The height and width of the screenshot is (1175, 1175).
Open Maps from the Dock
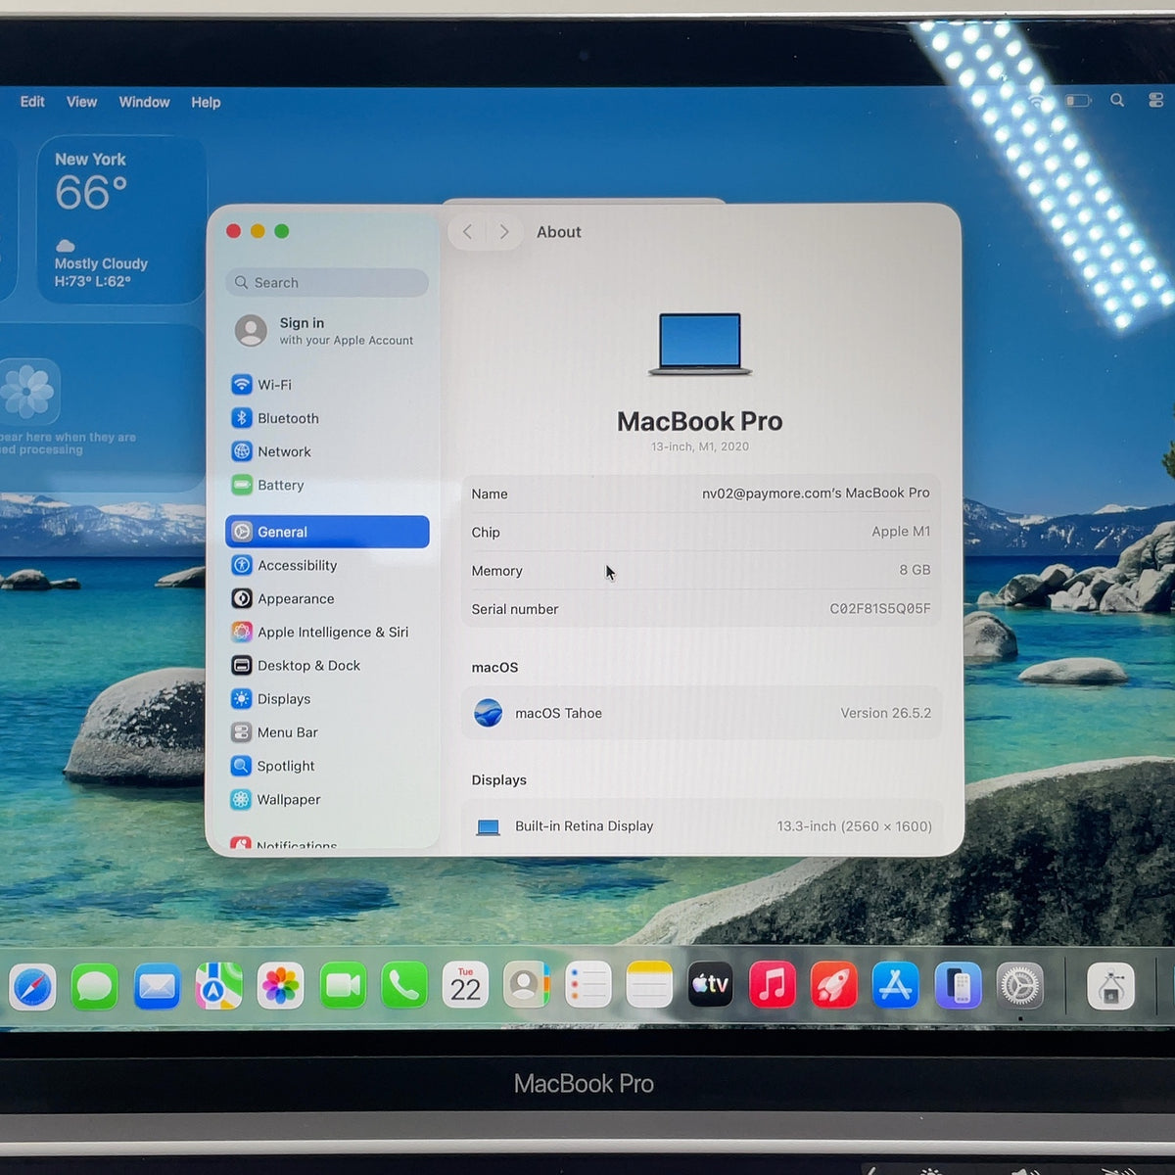218,986
